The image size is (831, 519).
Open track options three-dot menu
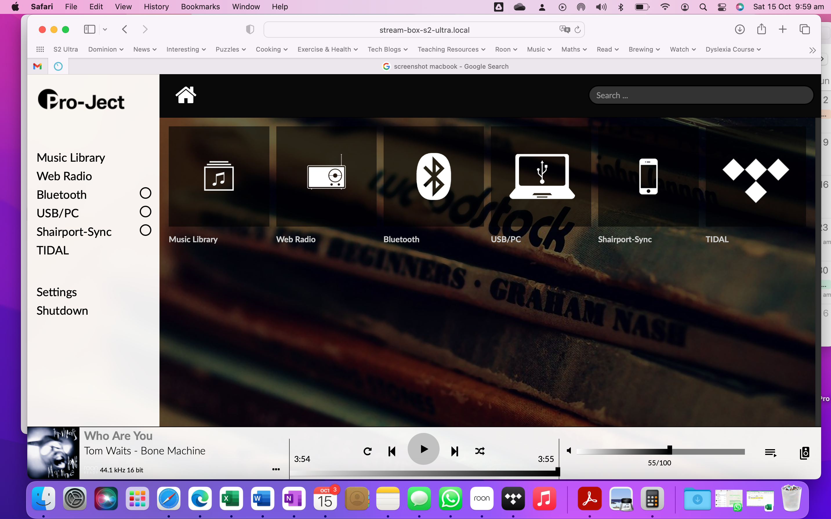pos(276,469)
